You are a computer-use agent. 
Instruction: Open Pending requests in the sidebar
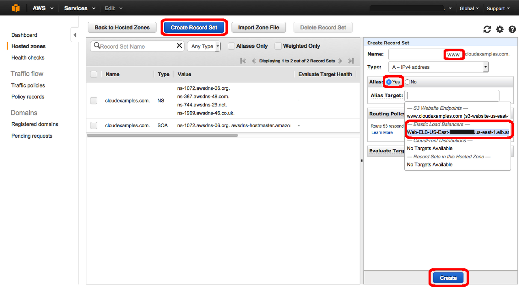click(x=32, y=136)
